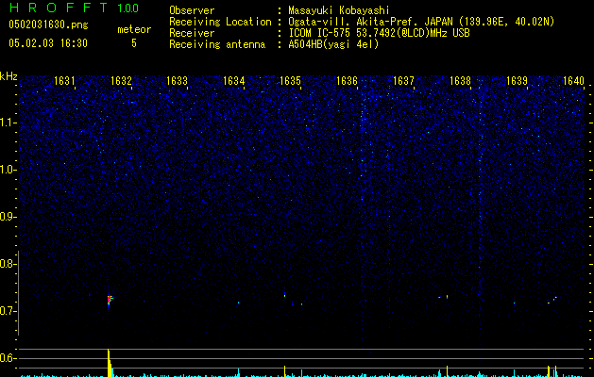The width and height of the screenshot is (594, 377).
Task: Click the 1.0 kHz axis label
Action: pos(7,170)
